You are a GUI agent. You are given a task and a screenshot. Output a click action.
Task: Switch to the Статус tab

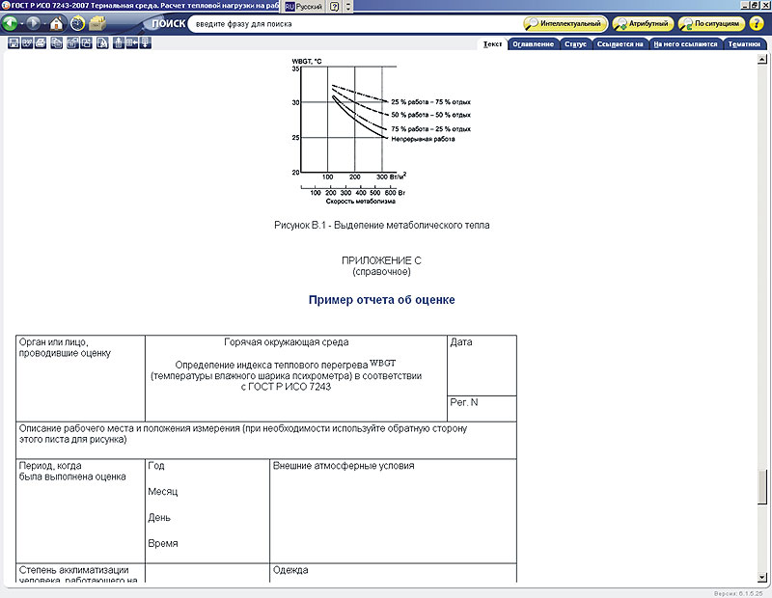tap(574, 43)
